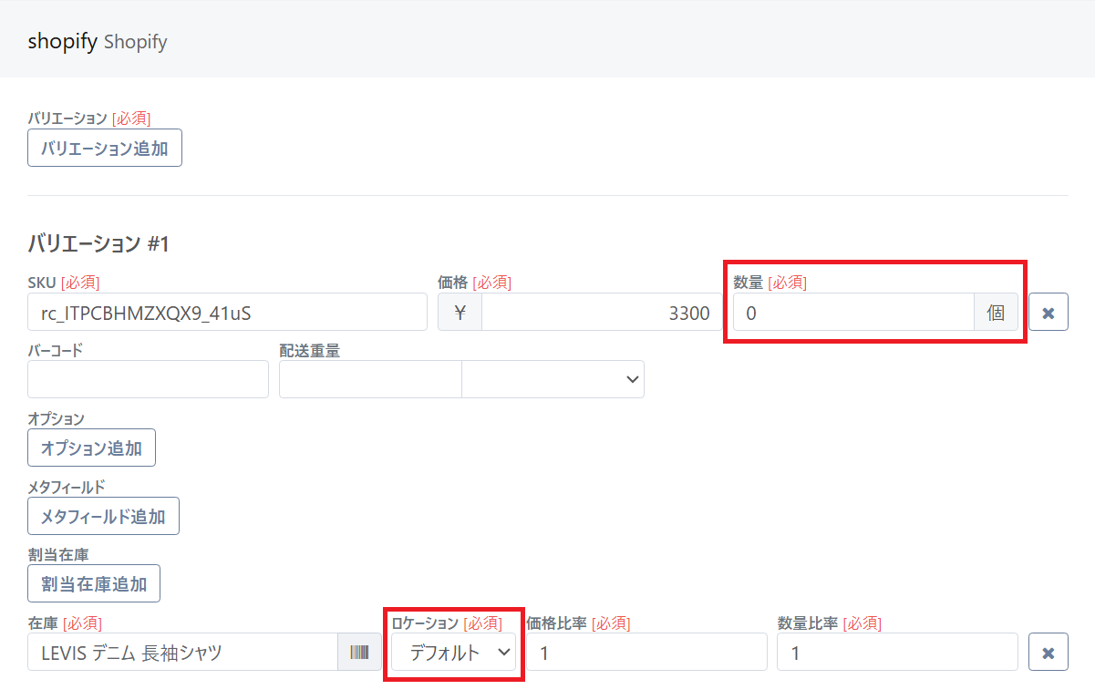Open the ロケーション dropdown showing デフォルト
Screen dimensions: 1095x700
coord(453,653)
